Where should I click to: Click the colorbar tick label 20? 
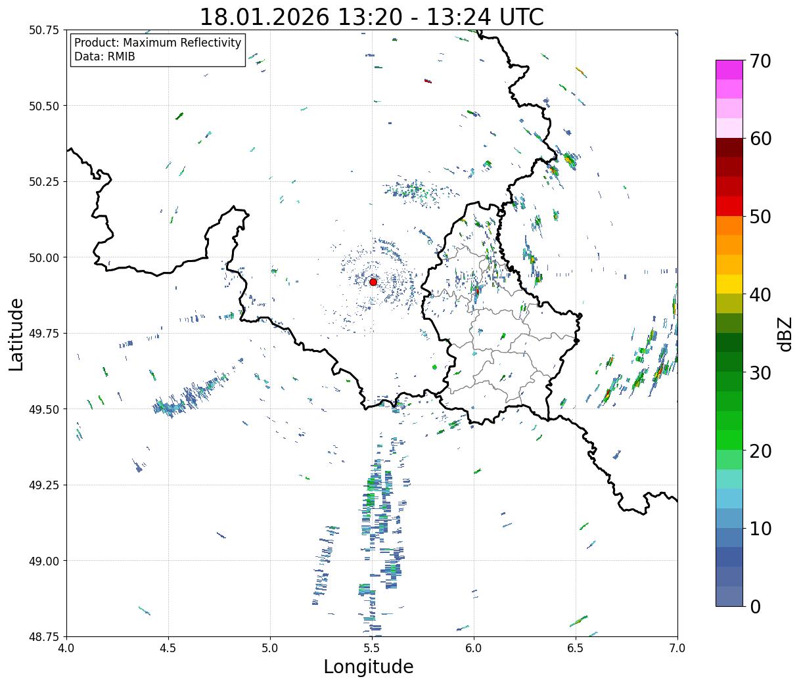[x=760, y=451]
